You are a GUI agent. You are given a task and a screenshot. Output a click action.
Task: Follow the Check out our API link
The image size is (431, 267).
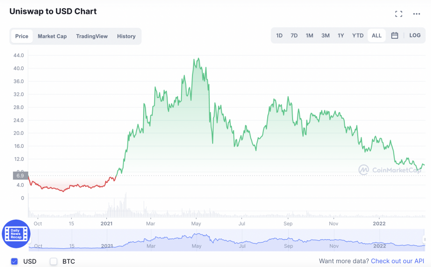pyautogui.click(x=398, y=261)
